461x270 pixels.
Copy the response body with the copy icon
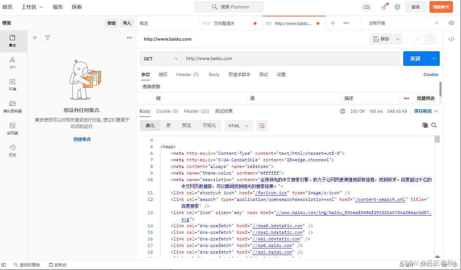[x=425, y=125]
